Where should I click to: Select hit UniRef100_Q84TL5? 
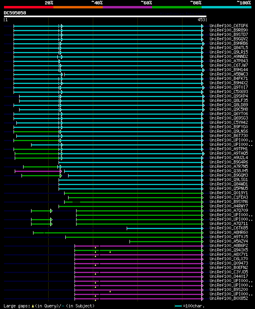tap(229, 48)
